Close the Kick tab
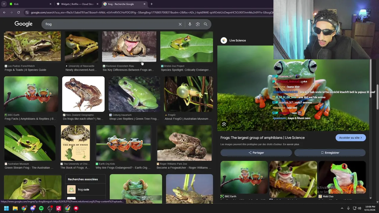 [50, 4]
